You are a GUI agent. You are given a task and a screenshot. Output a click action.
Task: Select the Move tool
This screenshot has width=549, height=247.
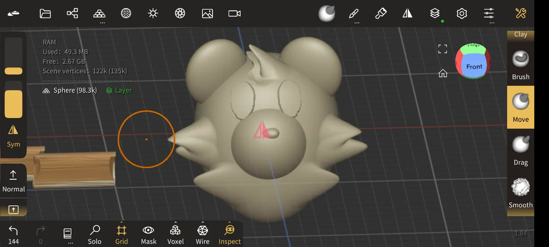point(521,107)
